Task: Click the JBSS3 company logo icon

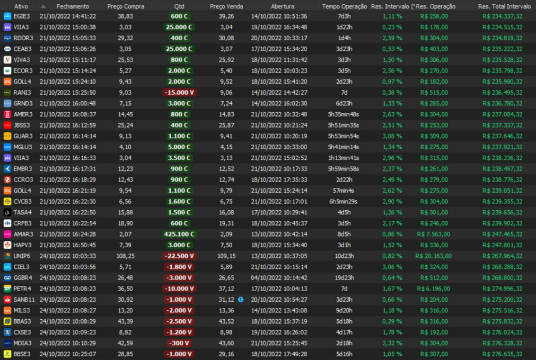Action: coord(7,125)
